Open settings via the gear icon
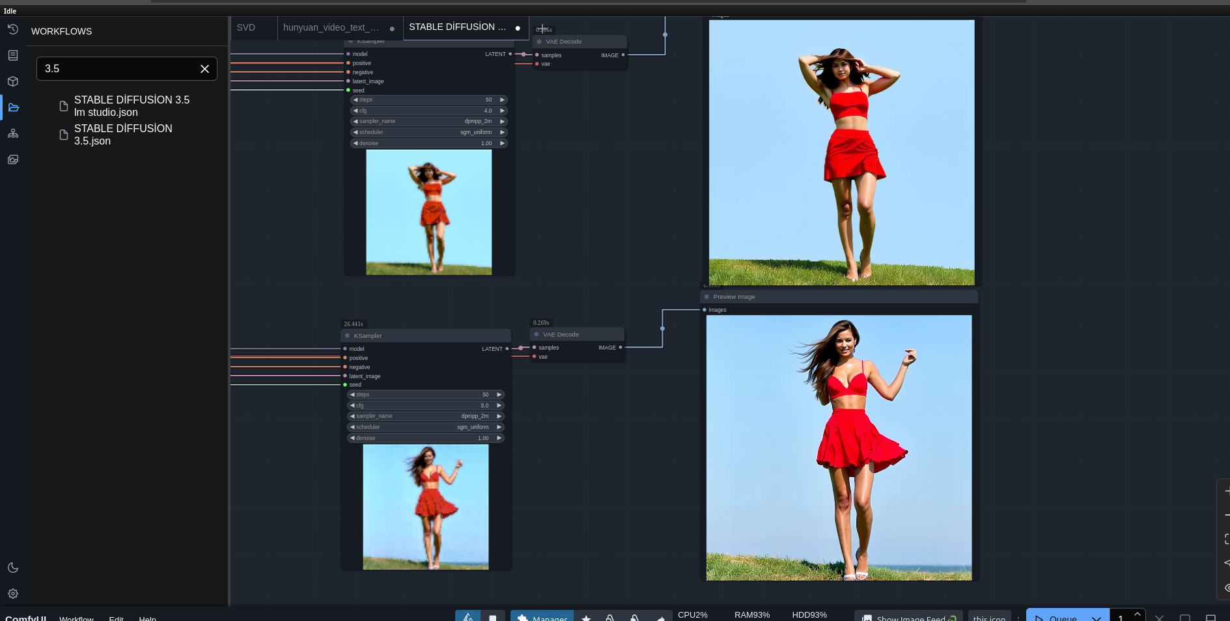 (13, 594)
